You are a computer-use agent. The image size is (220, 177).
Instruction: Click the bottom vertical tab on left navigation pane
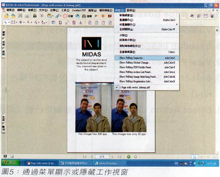coord(3,128)
